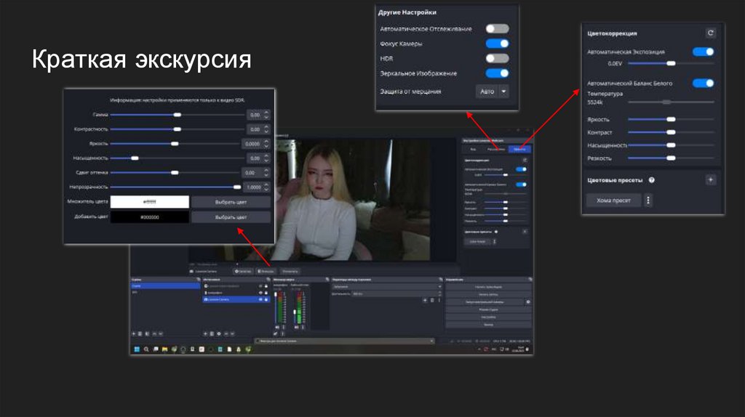The height and width of the screenshot is (417, 745).
Task: Apply the Хома пресет color preset
Action: tap(613, 200)
